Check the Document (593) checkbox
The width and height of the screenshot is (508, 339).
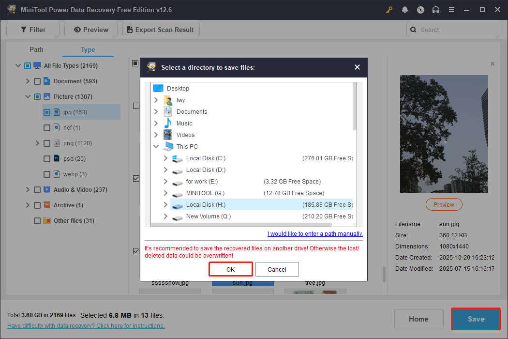tap(37, 81)
